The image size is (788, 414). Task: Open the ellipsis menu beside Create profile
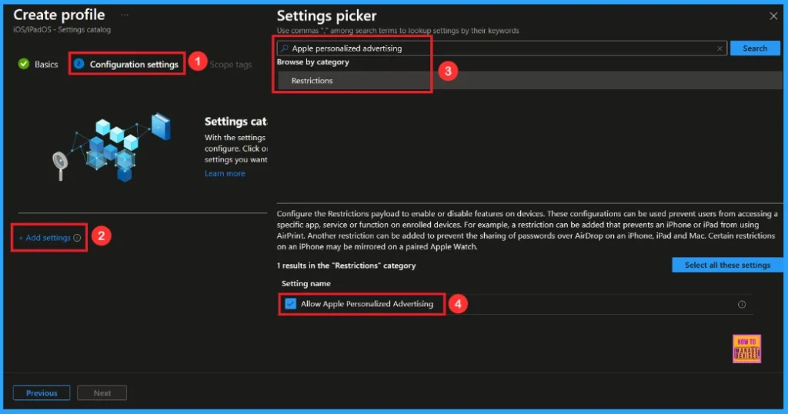pos(125,15)
